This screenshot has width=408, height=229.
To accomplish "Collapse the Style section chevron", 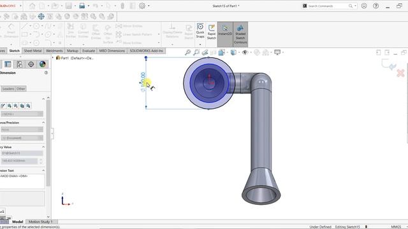I will tap(43, 99).
